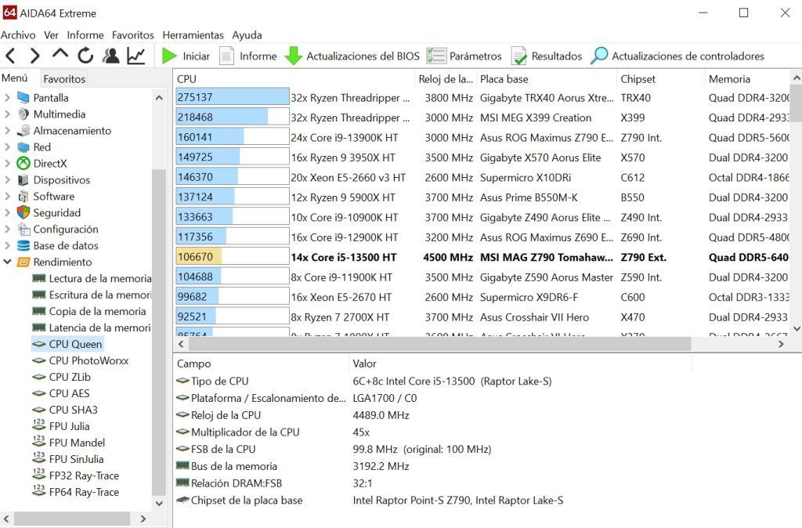Sort by the Chipset column header
This screenshot has width=802, height=528.
(x=659, y=79)
